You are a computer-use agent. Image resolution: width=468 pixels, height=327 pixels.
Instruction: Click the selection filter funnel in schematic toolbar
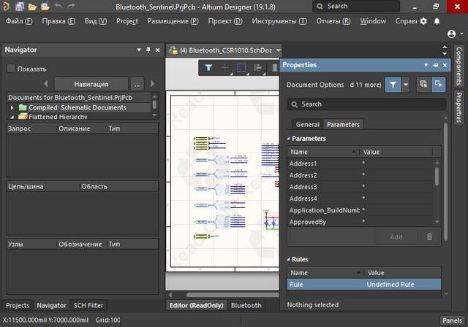click(208, 68)
